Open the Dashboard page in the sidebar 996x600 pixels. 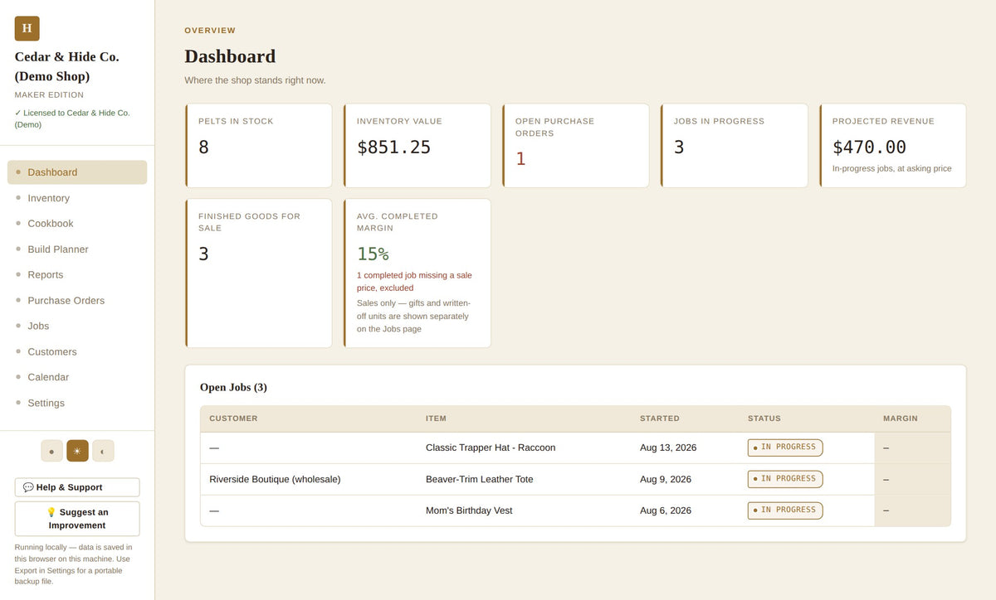pyautogui.click(x=77, y=172)
